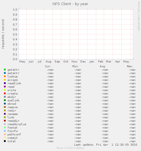The height and width of the screenshot is (151, 141).
Task: Click the purple read legend swatch
Action: click(x=5, y=87)
